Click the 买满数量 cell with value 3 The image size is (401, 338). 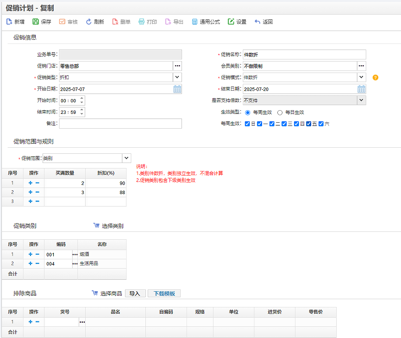[x=65, y=192]
